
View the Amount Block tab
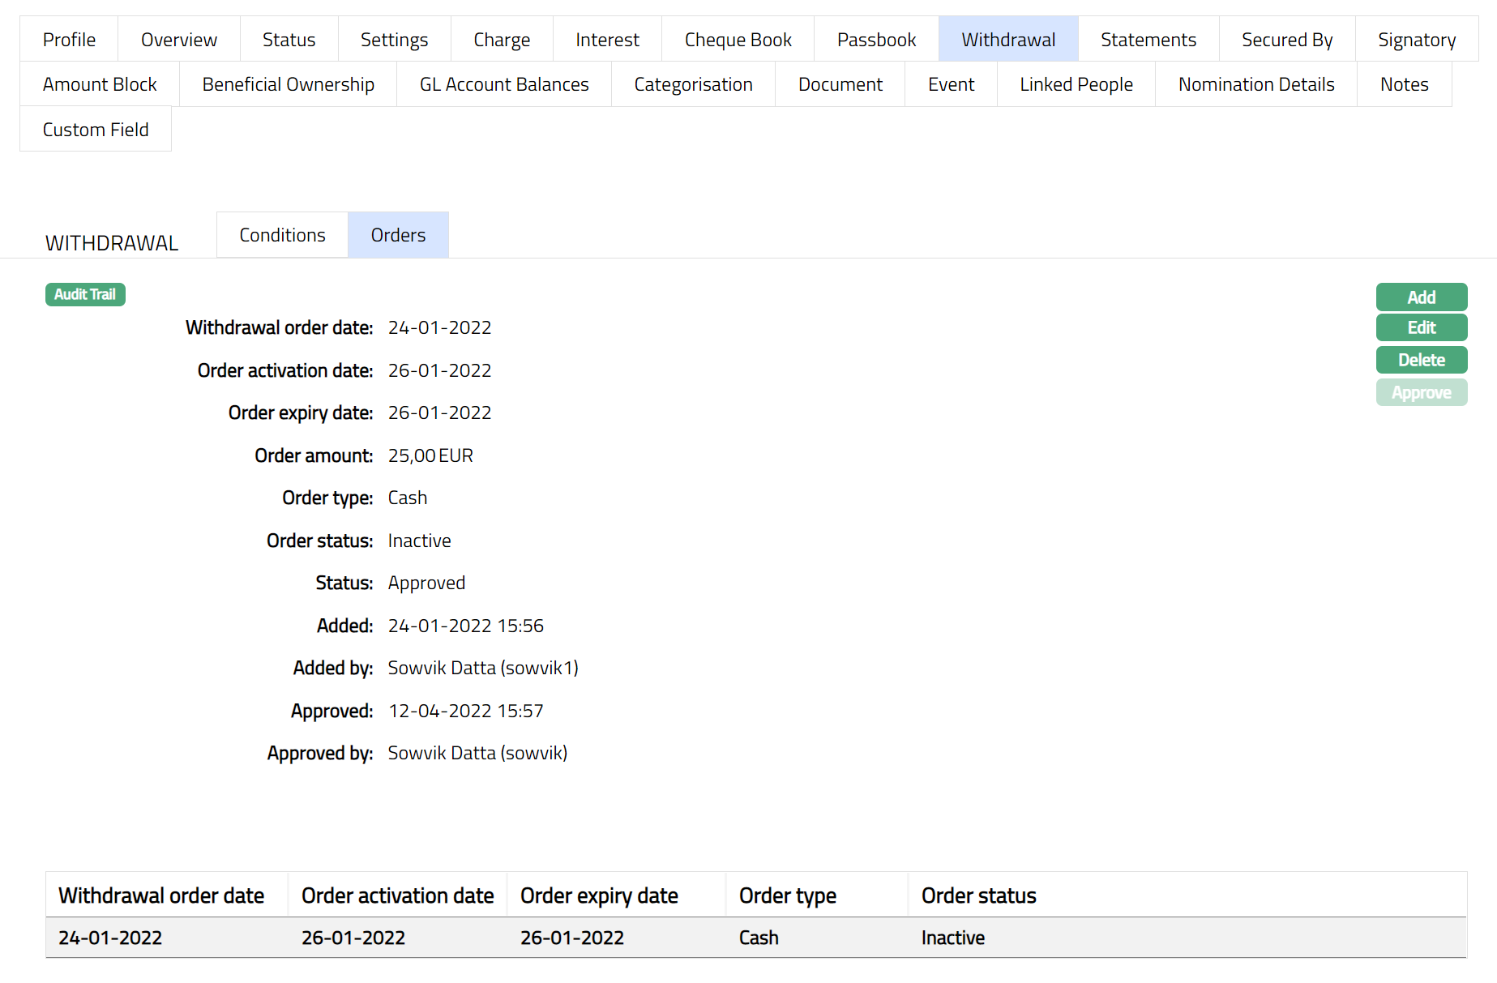(100, 84)
